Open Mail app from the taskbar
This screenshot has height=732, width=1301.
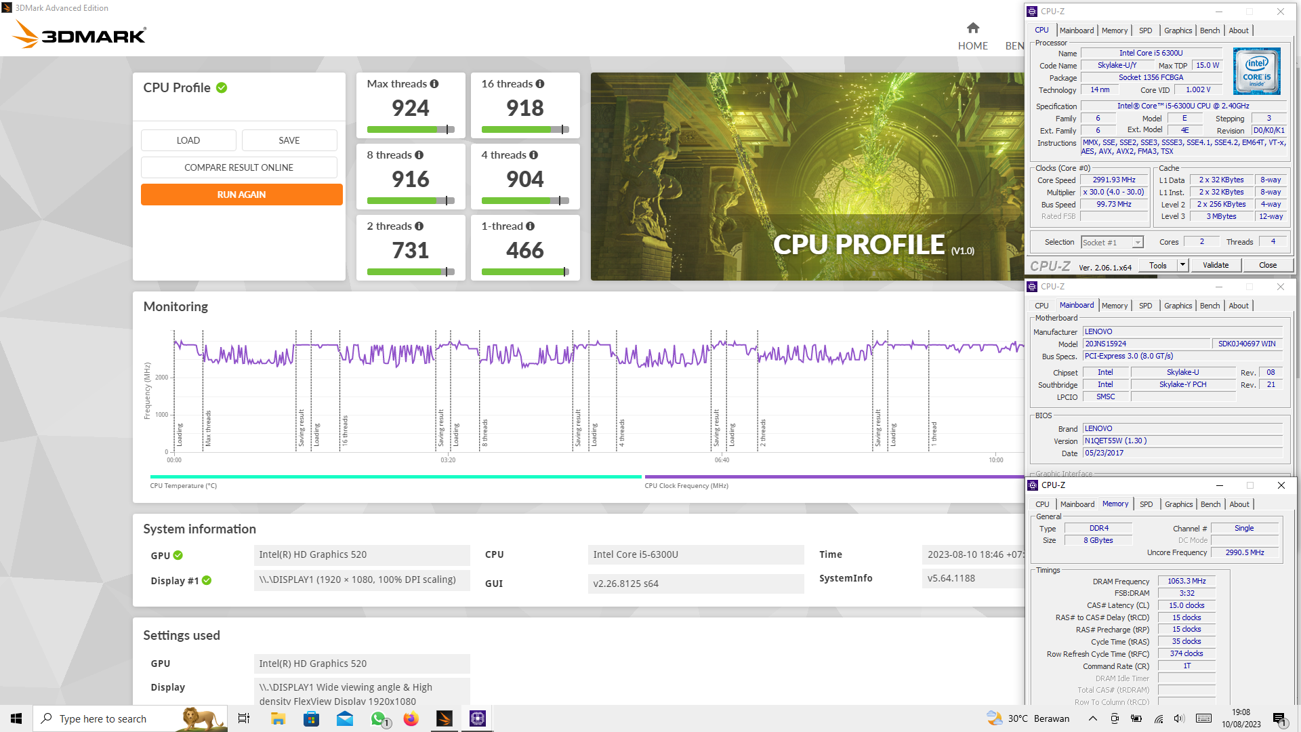tap(345, 718)
